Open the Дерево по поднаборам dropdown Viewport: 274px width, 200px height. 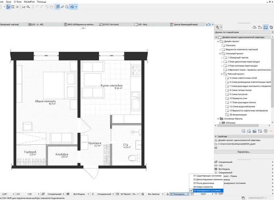(244, 32)
